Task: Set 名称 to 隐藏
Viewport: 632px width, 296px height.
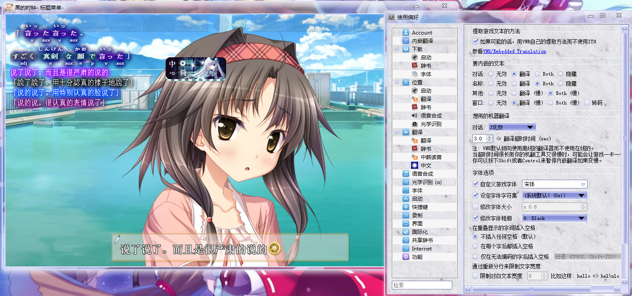Action: click(561, 83)
